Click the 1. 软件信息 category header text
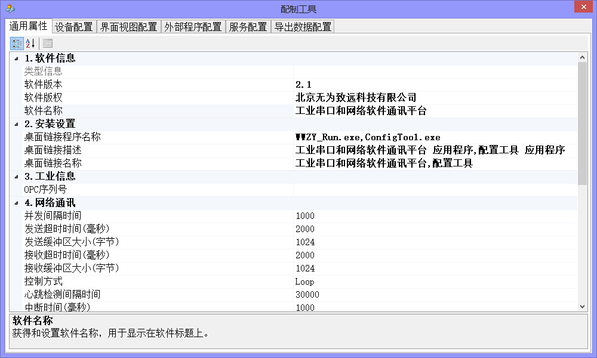This screenshot has width=597, height=358. (50, 58)
